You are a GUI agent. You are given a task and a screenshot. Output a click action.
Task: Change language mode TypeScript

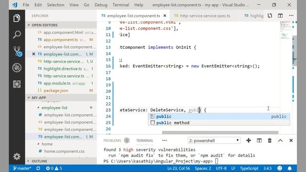tap(249, 168)
